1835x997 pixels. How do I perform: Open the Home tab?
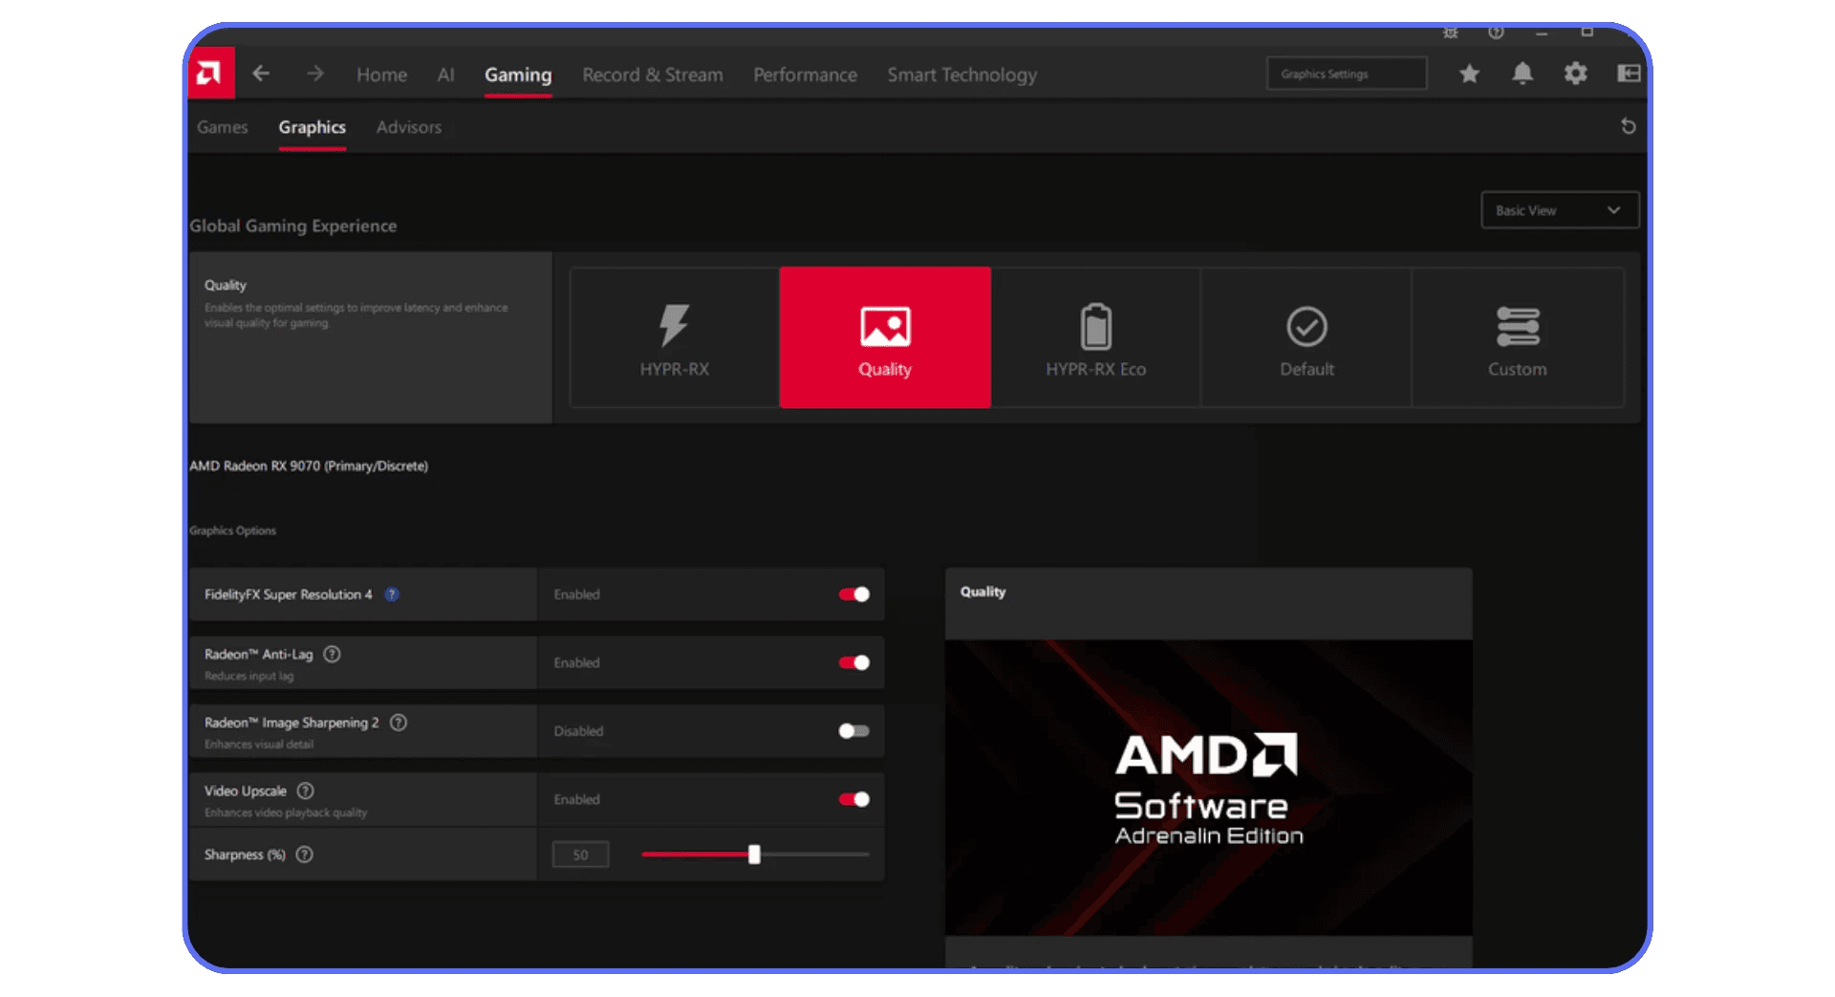click(381, 75)
